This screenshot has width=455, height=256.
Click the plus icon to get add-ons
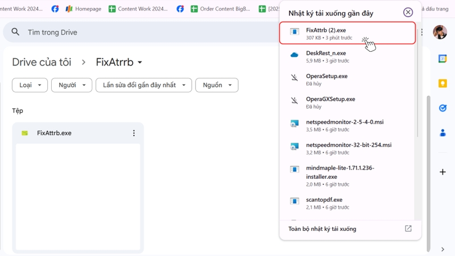[442, 172]
